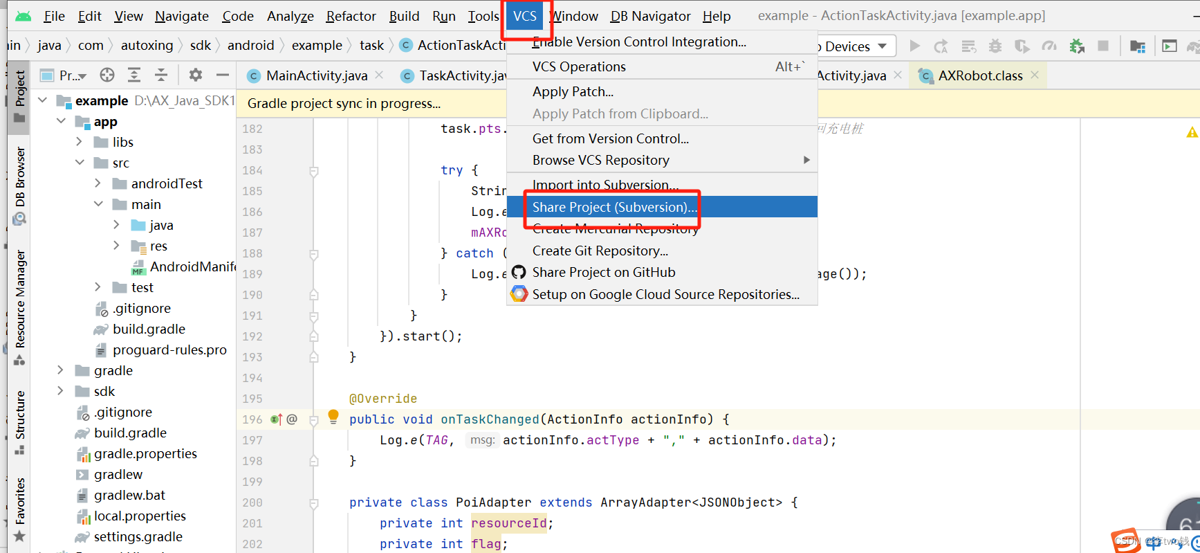
Task: Open the Project view mode dropdown
Action: coord(64,75)
